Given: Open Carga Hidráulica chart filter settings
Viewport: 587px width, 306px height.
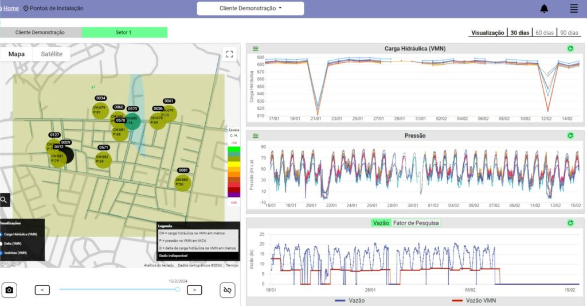Looking at the screenshot, I should click(x=256, y=49).
